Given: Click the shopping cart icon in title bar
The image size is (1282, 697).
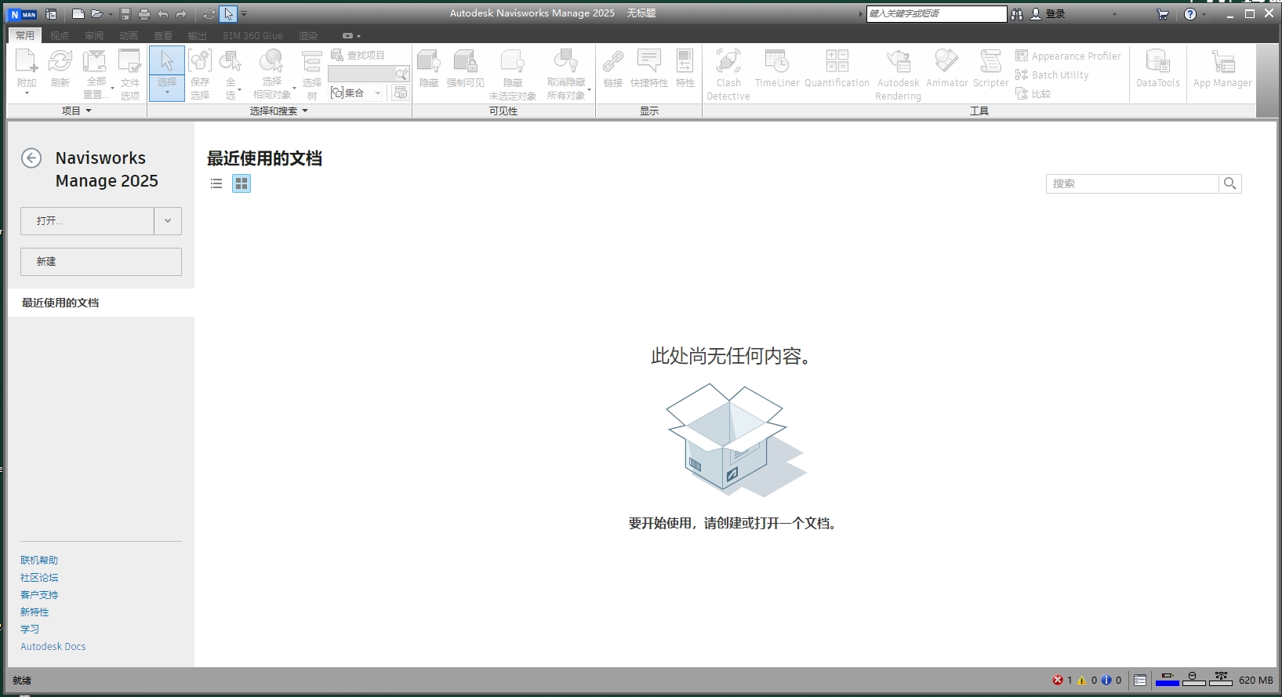Looking at the screenshot, I should coord(1162,14).
